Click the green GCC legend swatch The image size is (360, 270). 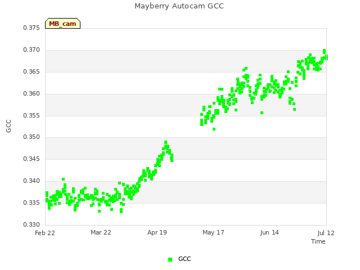pos(170,259)
